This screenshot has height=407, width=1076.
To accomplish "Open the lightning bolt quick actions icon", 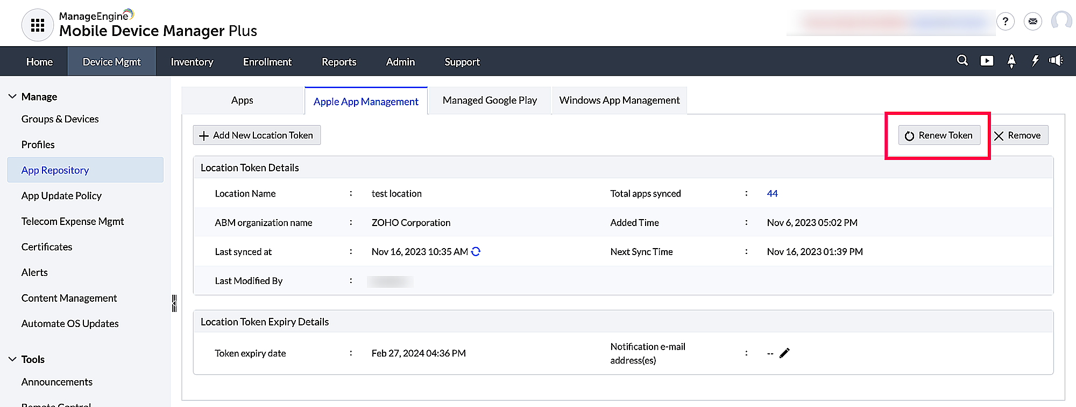I will (1035, 61).
